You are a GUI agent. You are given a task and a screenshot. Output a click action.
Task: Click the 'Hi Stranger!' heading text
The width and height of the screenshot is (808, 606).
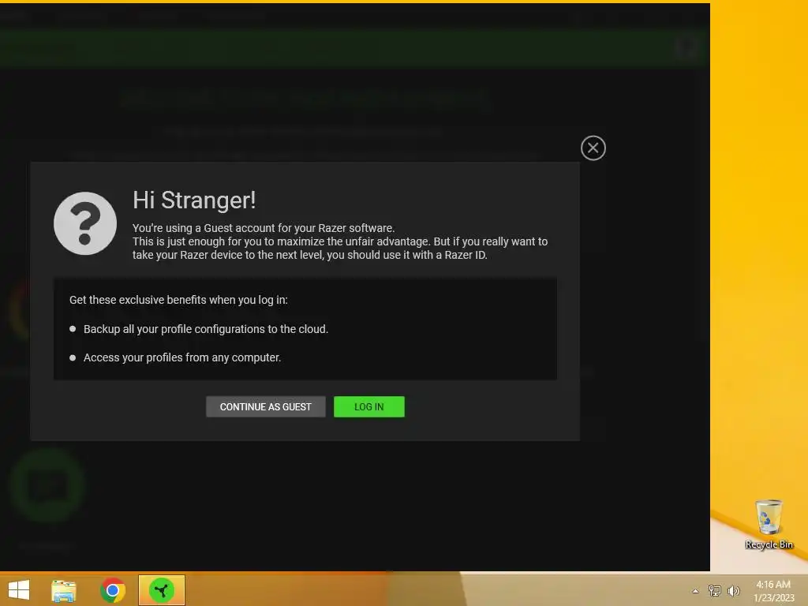coord(194,200)
